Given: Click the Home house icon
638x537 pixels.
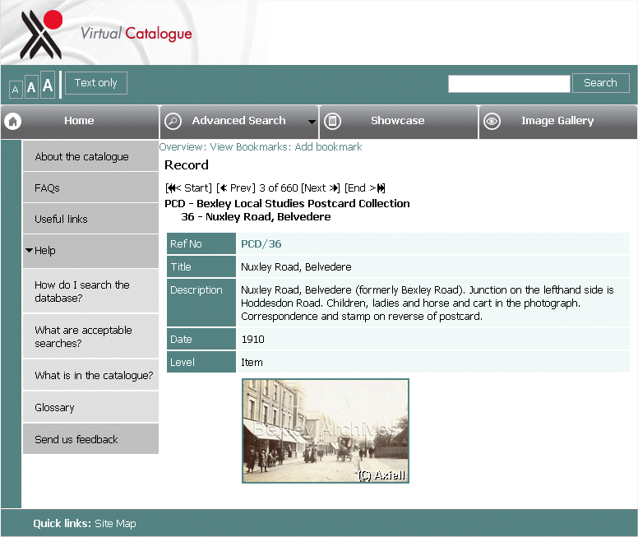Looking at the screenshot, I should point(13,122).
